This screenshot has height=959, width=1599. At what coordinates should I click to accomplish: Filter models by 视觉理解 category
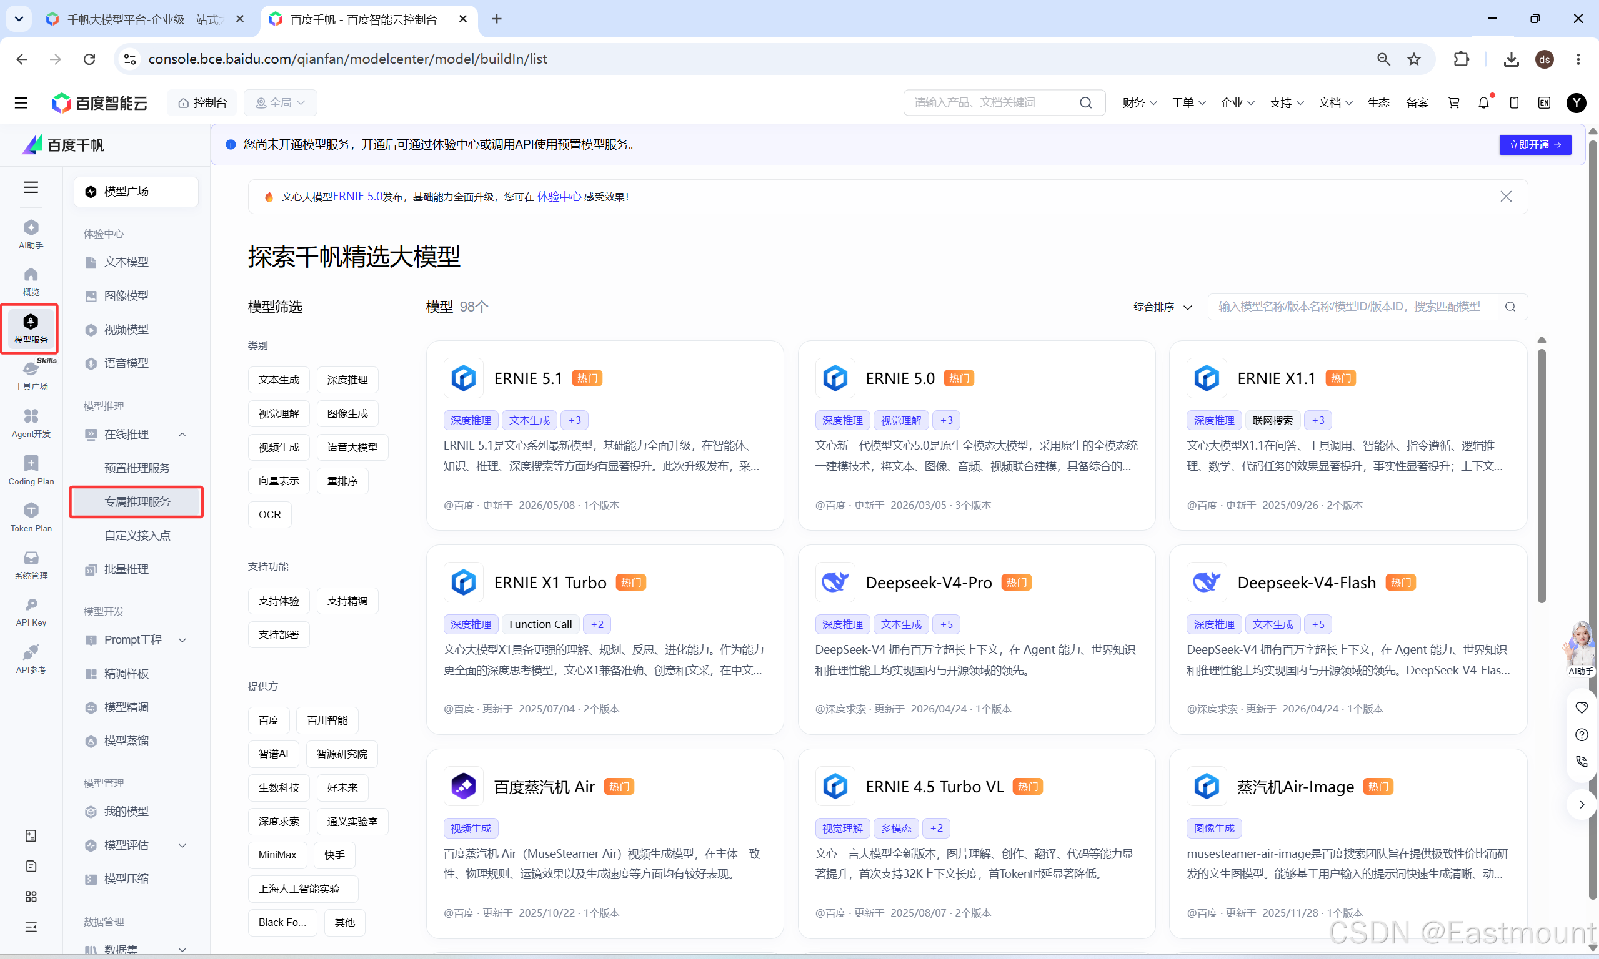pyautogui.click(x=279, y=413)
